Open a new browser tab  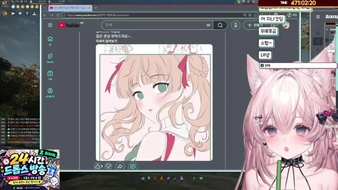point(96,8)
